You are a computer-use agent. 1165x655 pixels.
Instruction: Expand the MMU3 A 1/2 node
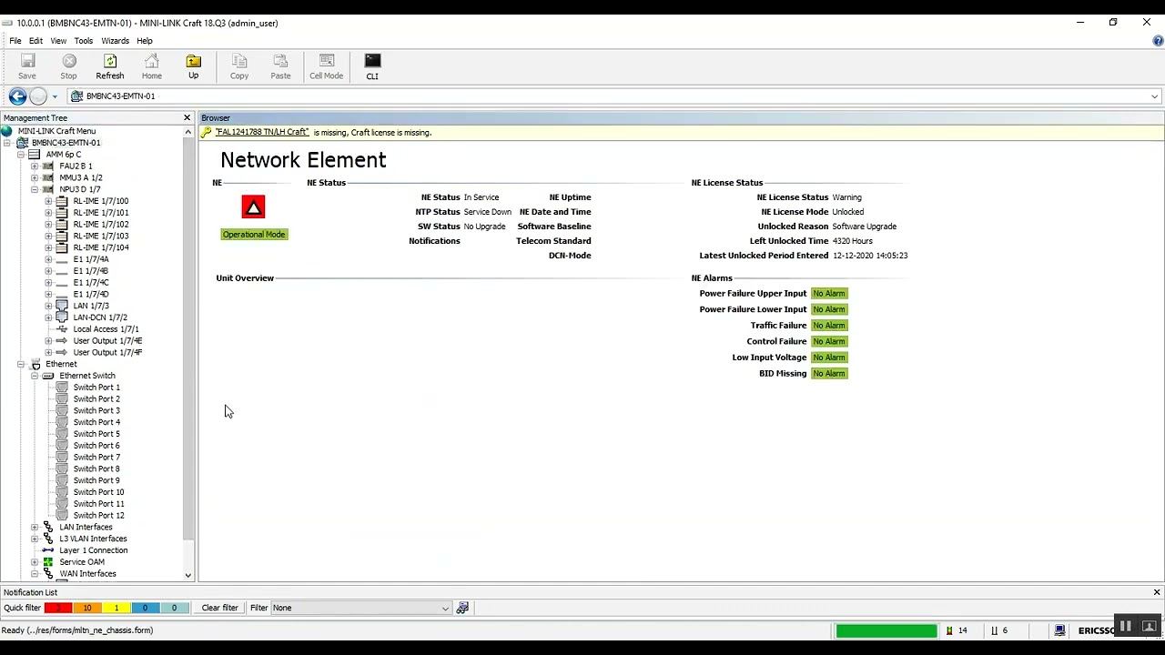[x=35, y=178]
